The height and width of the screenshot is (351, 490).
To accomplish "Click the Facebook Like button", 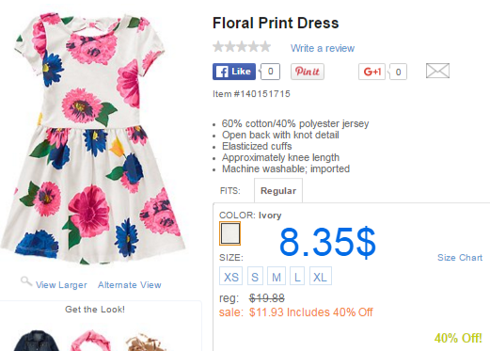I will point(234,72).
